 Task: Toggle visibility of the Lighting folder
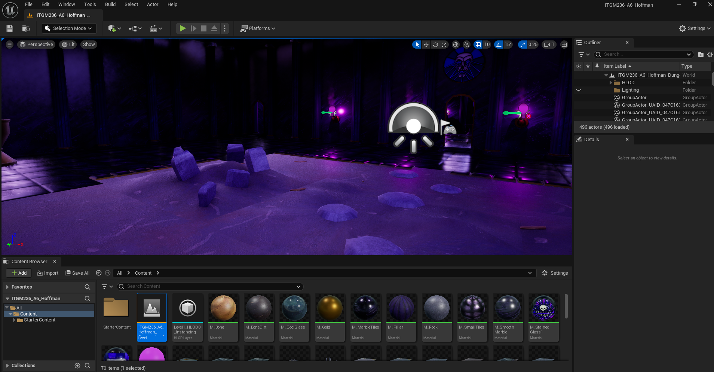coord(579,90)
